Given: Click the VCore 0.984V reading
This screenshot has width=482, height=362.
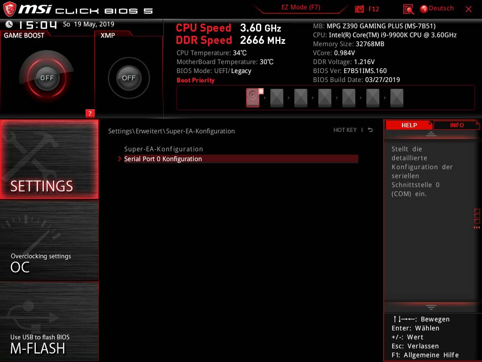Looking at the screenshot, I should [x=334, y=53].
